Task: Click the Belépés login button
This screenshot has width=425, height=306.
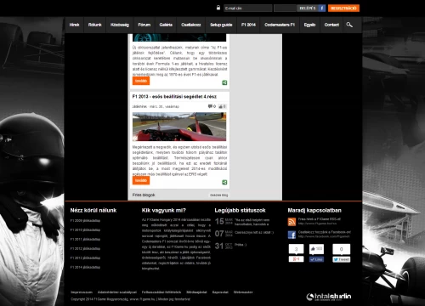Action: [x=308, y=8]
